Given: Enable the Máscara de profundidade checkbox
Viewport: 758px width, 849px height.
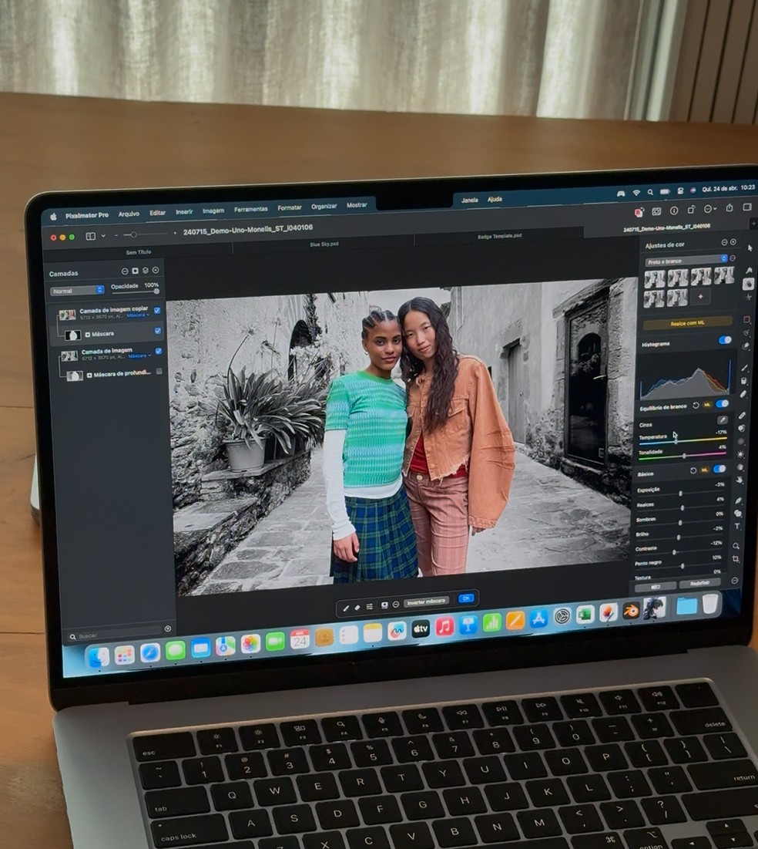Looking at the screenshot, I should click(159, 371).
